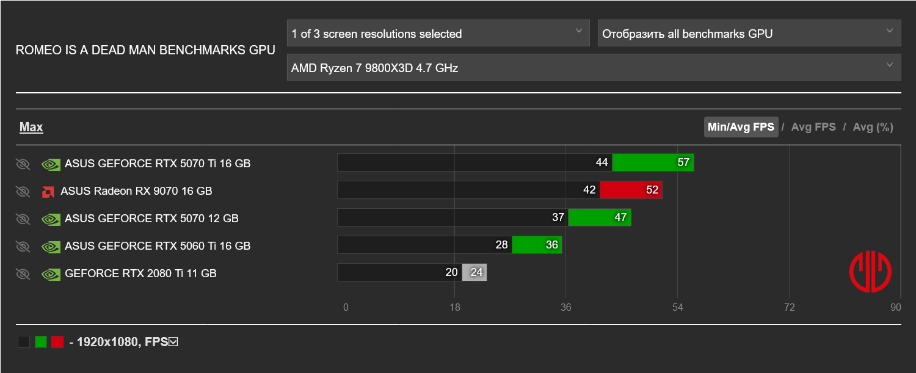The height and width of the screenshot is (373, 916).
Task: Click the AMD logo beside Radeon RX 9070
Action: [48, 192]
